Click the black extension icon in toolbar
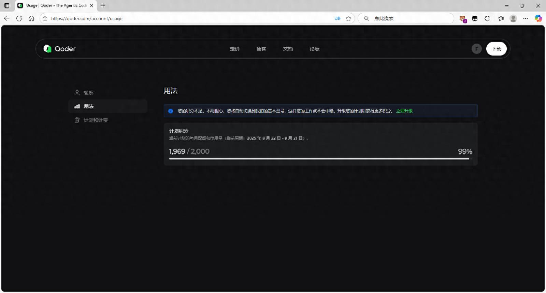This screenshot has width=546, height=293. [475, 18]
